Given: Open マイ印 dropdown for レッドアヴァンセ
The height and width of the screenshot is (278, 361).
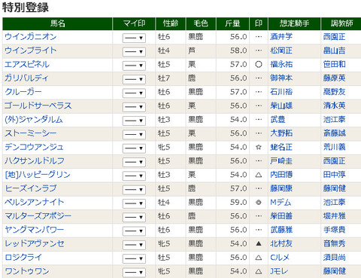Looking at the screenshot, I should click(134, 245).
